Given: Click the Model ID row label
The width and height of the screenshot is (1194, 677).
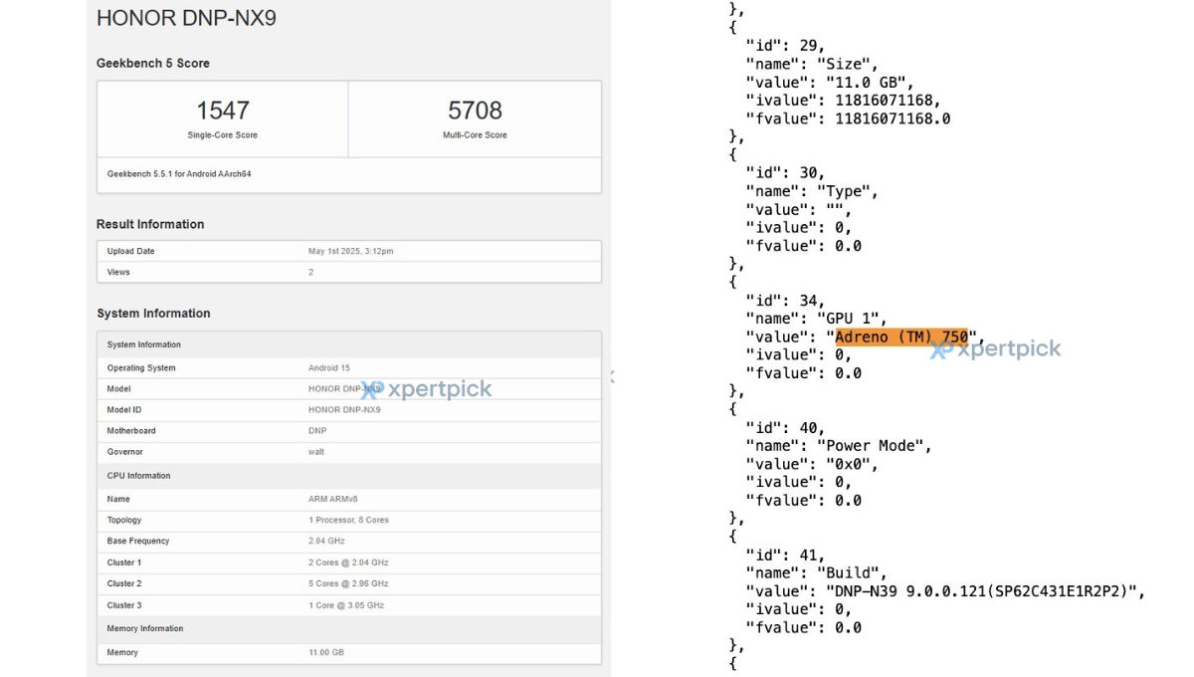Looking at the screenshot, I should click(x=124, y=410).
